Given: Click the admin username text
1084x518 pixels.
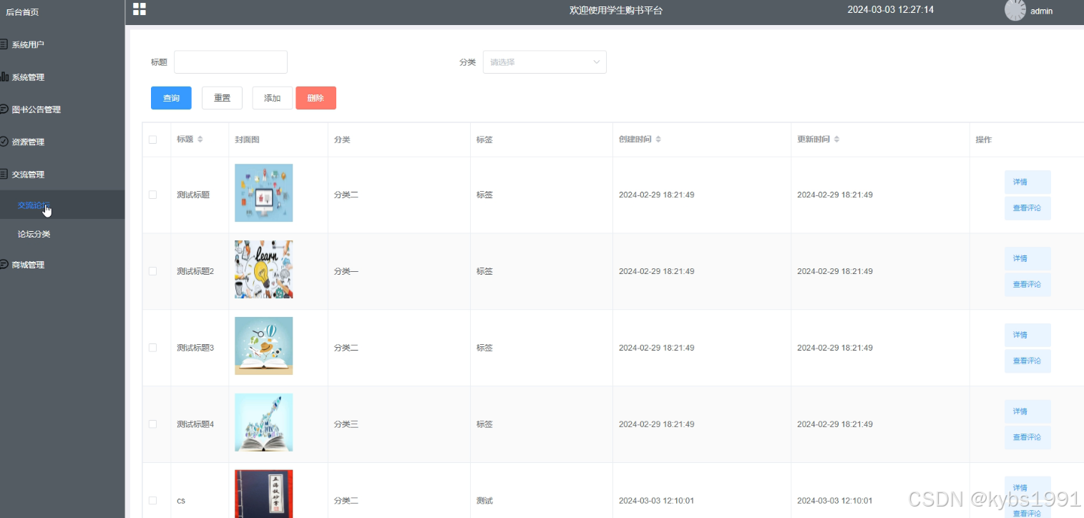Looking at the screenshot, I should [1041, 11].
